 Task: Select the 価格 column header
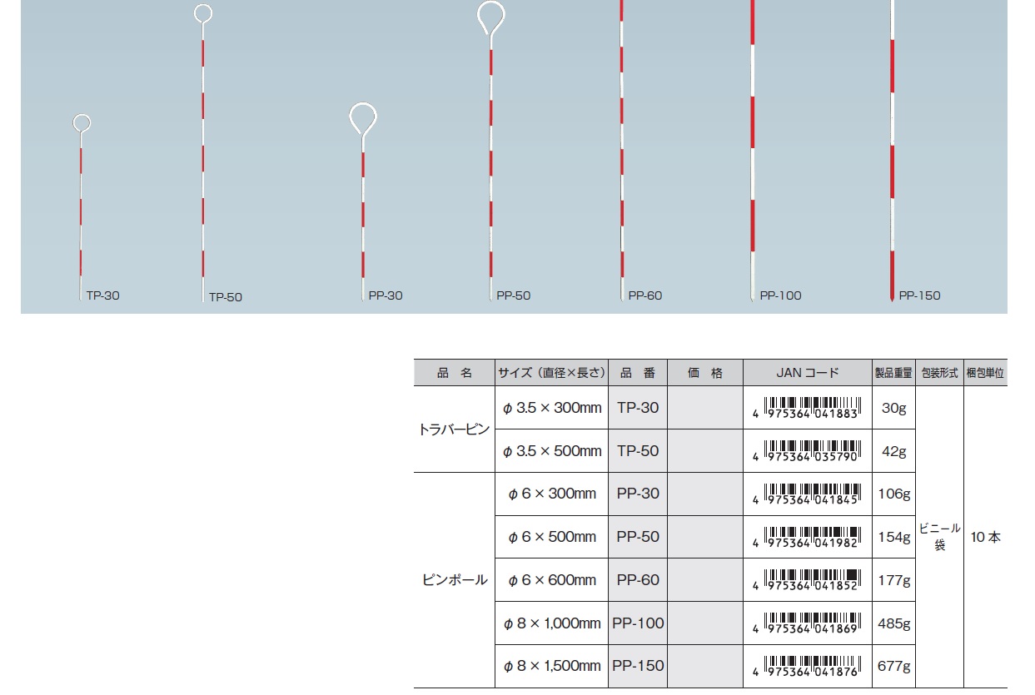click(x=704, y=374)
